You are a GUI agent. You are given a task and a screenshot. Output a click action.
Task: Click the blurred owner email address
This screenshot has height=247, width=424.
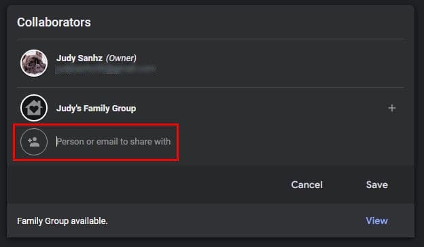[105, 69]
